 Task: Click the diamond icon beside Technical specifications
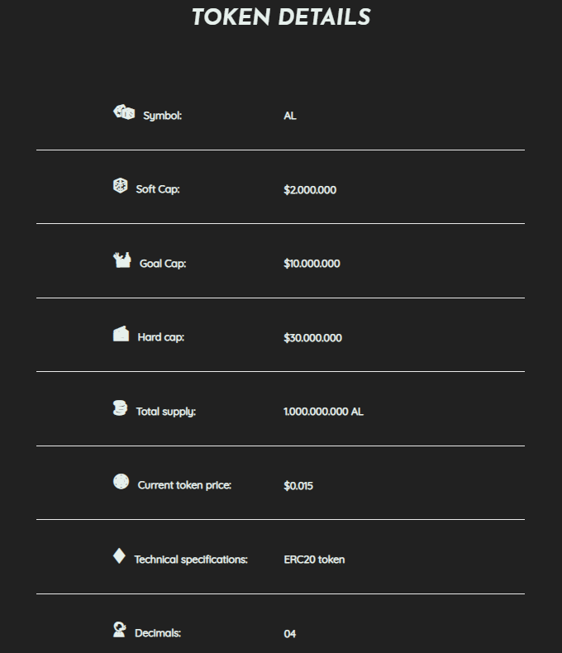coord(119,556)
